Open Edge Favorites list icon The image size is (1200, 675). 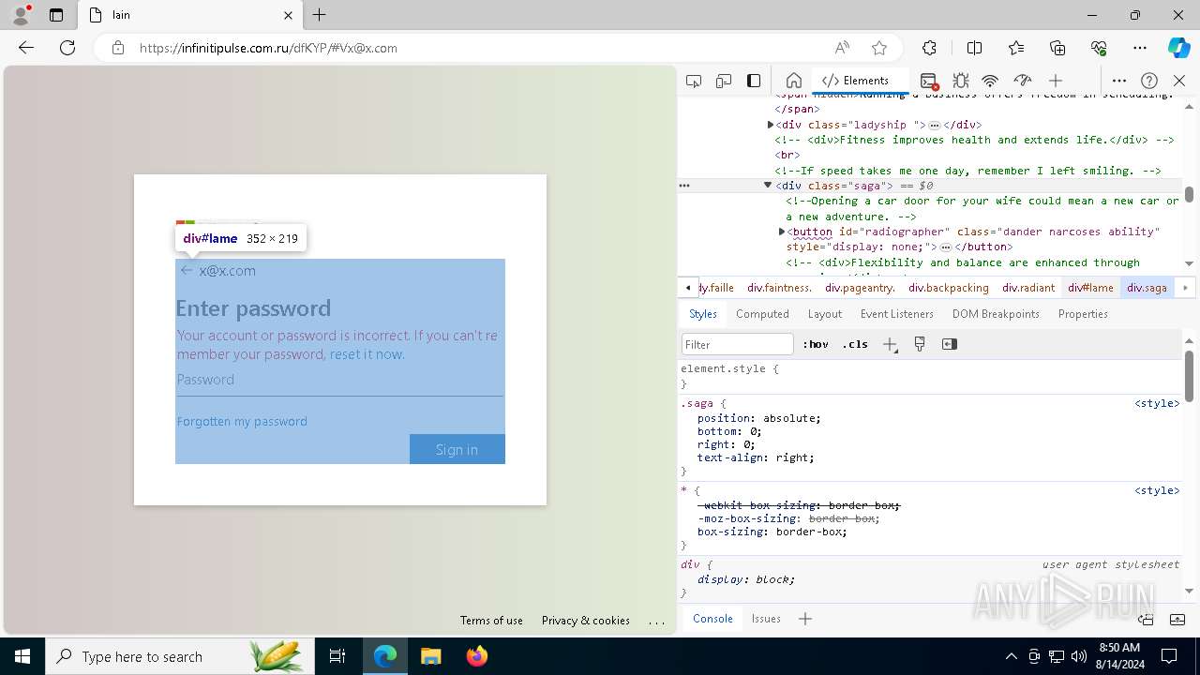(x=1016, y=48)
